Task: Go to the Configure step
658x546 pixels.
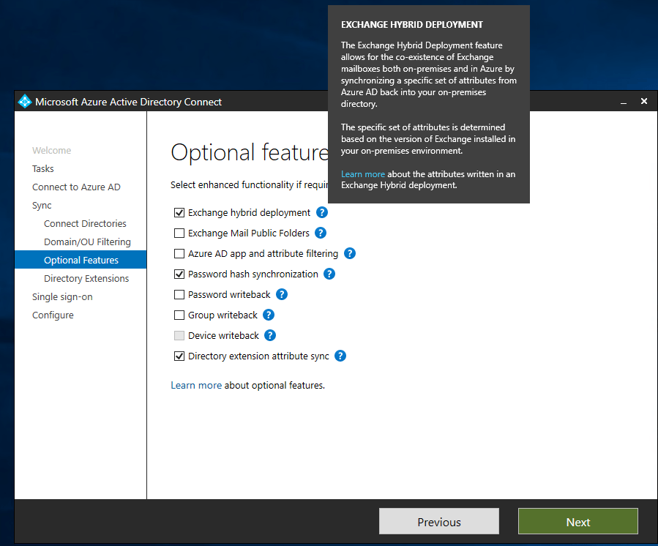Action: 53,315
